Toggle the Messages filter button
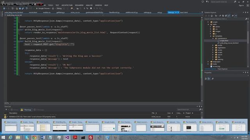This screenshot has height=140, width=250. point(39,110)
